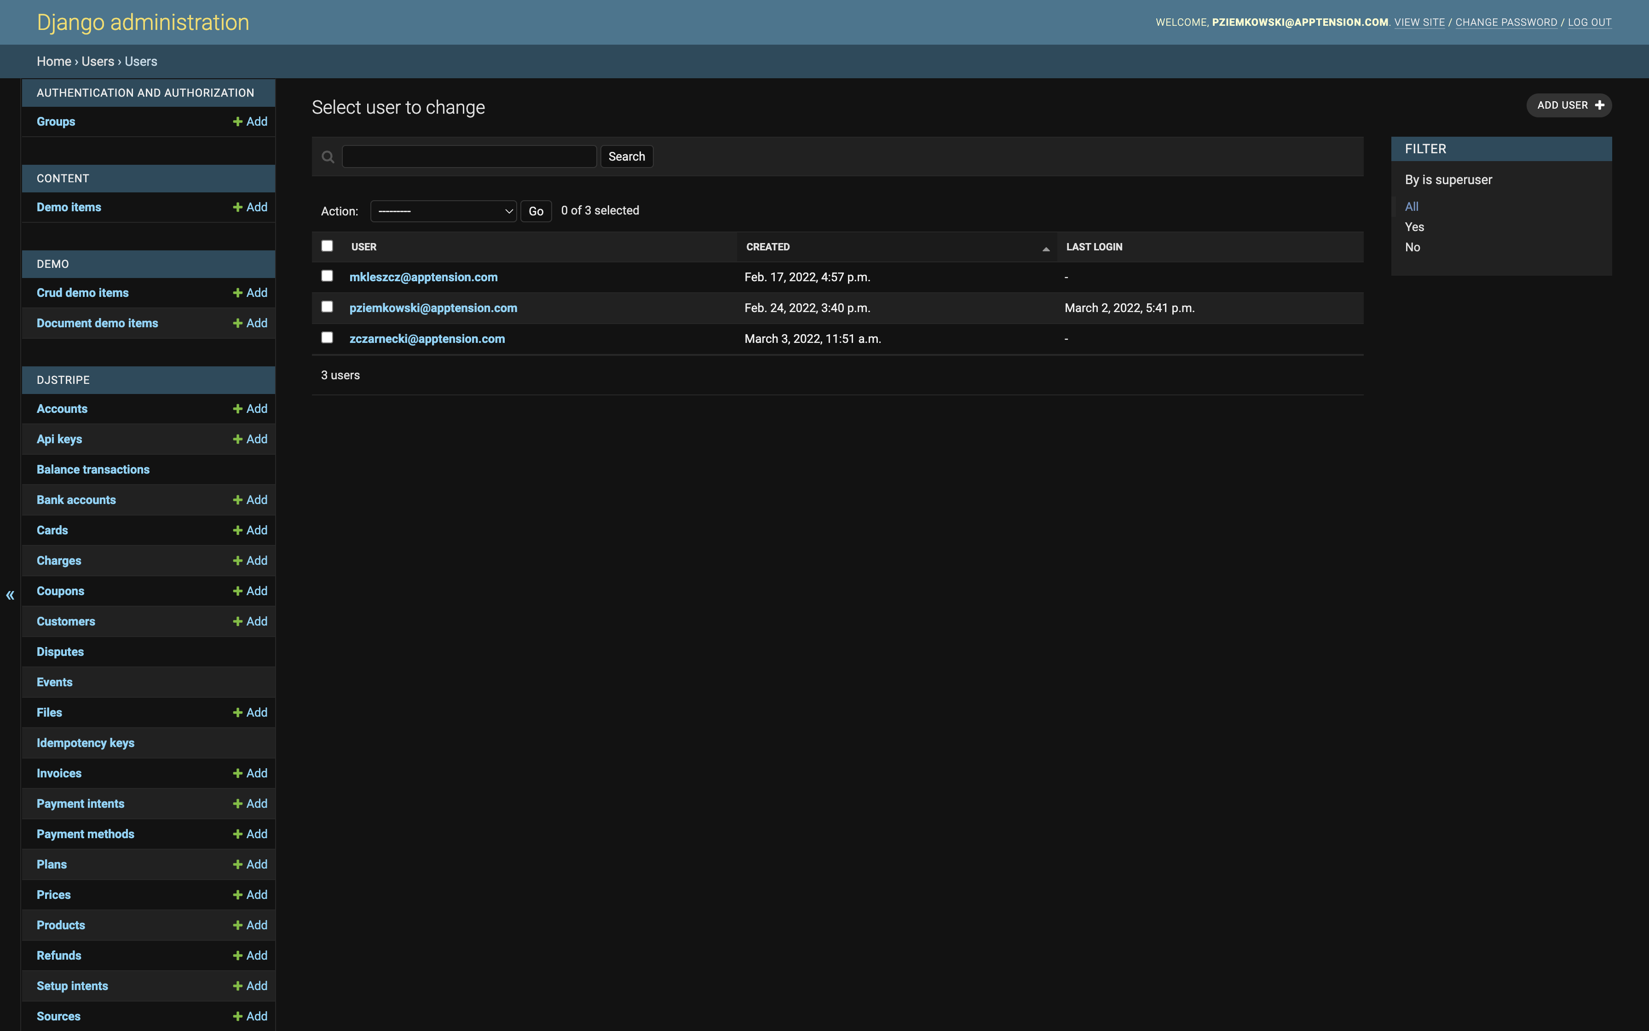Check the checkbox next to zczarnecki@apptension.com

(327, 337)
